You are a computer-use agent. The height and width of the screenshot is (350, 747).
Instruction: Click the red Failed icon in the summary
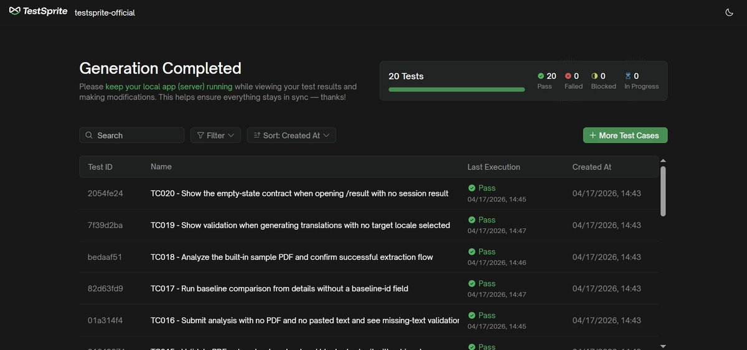[568, 76]
